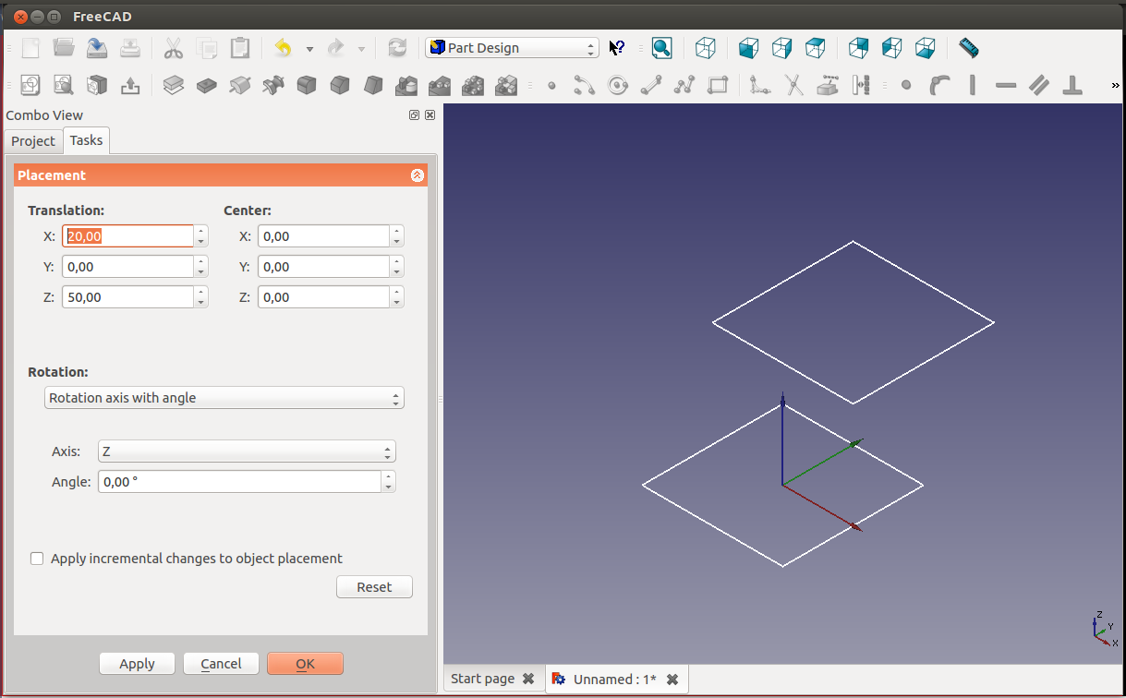Screen dimensions: 1126x698
Task: Click the Translation Z input field
Action: (127, 297)
